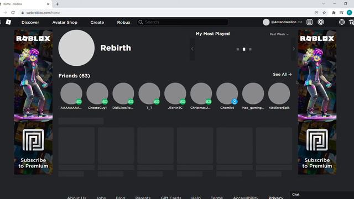Bookmark this page with star icon
354x199 pixels.
[x=324, y=13]
